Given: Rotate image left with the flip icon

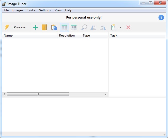Looking at the screenshot, I should coord(94,28).
